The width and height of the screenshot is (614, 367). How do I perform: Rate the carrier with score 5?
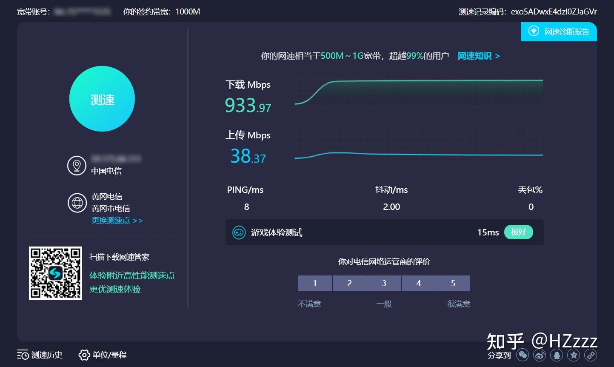pyautogui.click(x=453, y=283)
